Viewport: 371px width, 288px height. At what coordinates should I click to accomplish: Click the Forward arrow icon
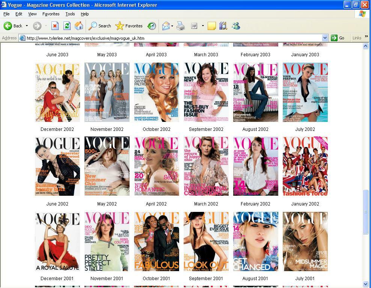tap(37, 26)
